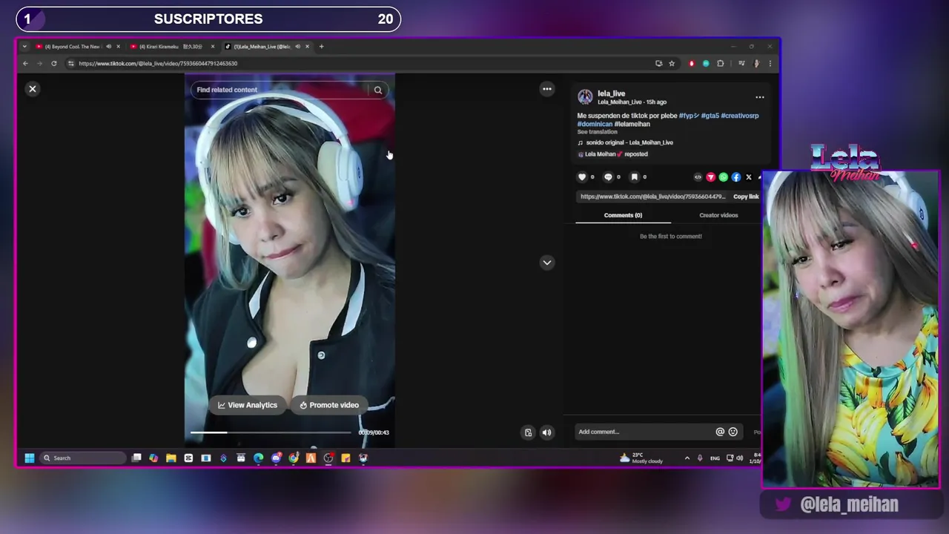Open the ENG language switcher
Image resolution: width=949 pixels, height=534 pixels.
click(715, 458)
